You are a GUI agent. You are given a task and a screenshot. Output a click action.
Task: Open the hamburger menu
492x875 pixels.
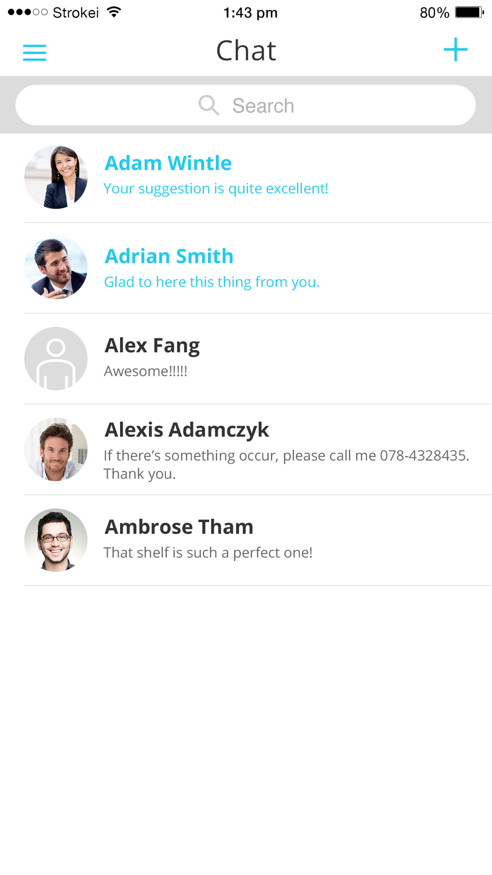coord(34,52)
